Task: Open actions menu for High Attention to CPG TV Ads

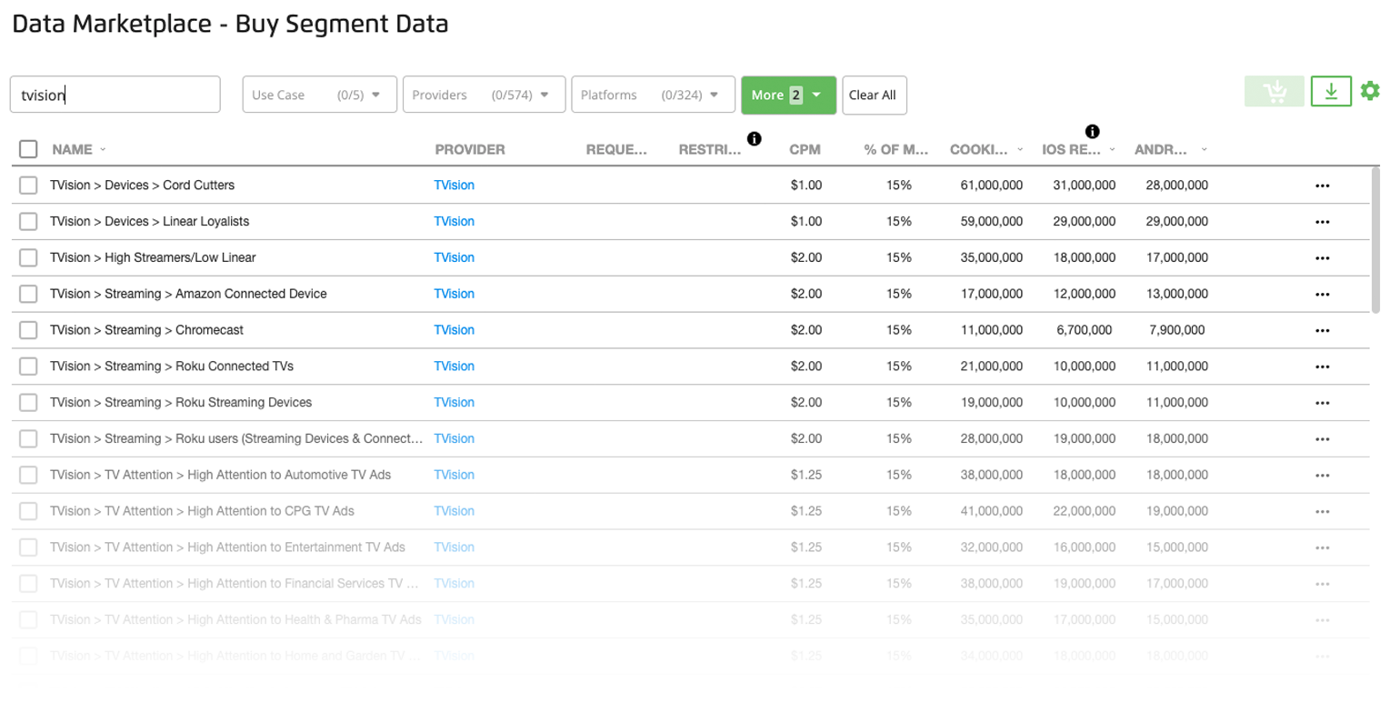Action: point(1321,511)
